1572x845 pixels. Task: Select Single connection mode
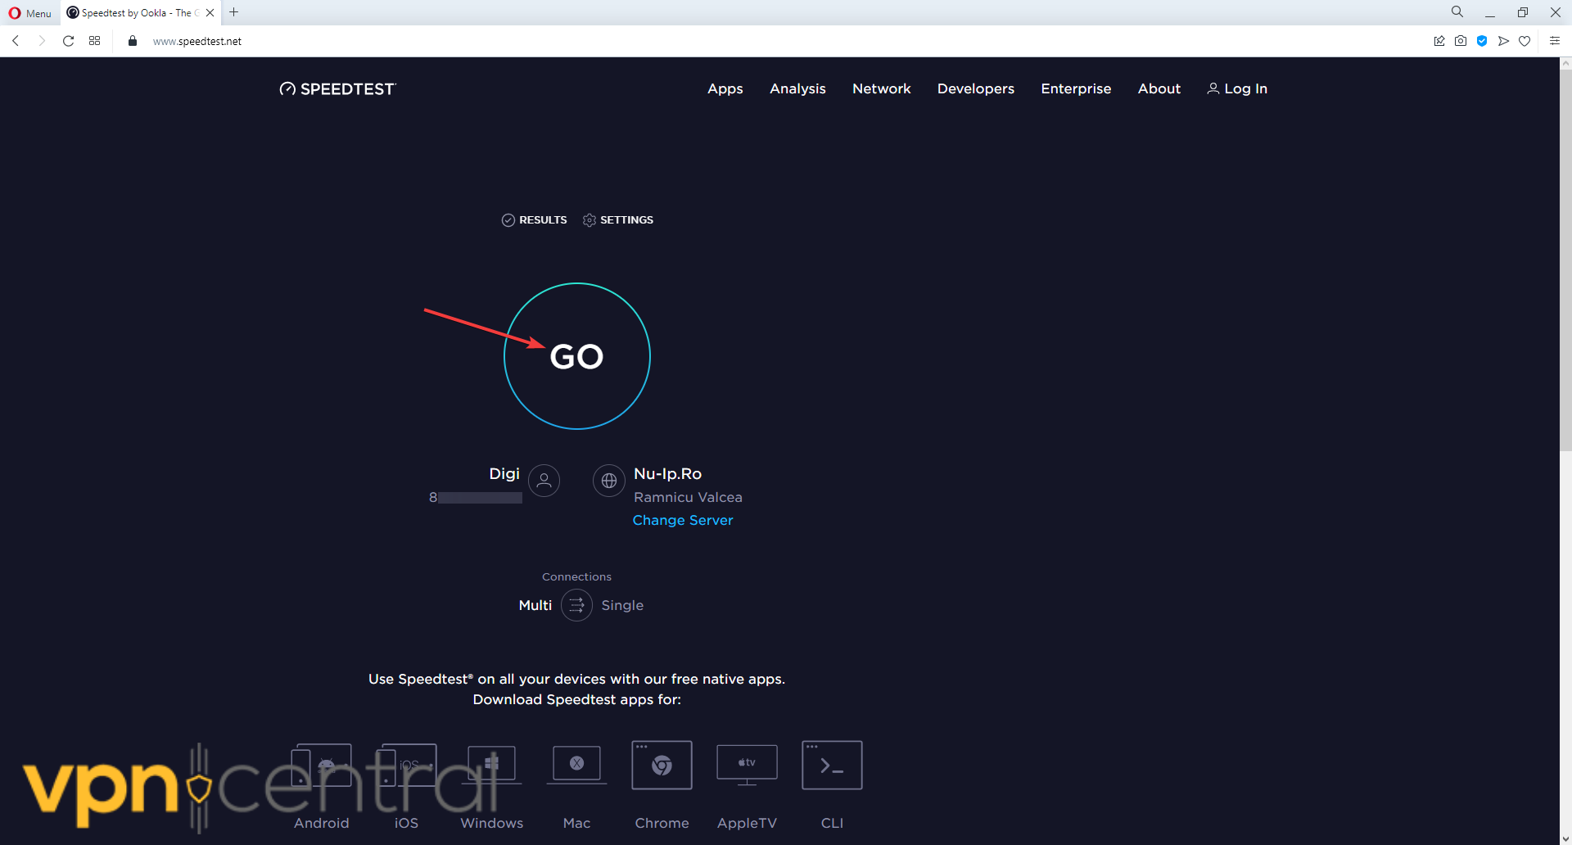click(622, 605)
